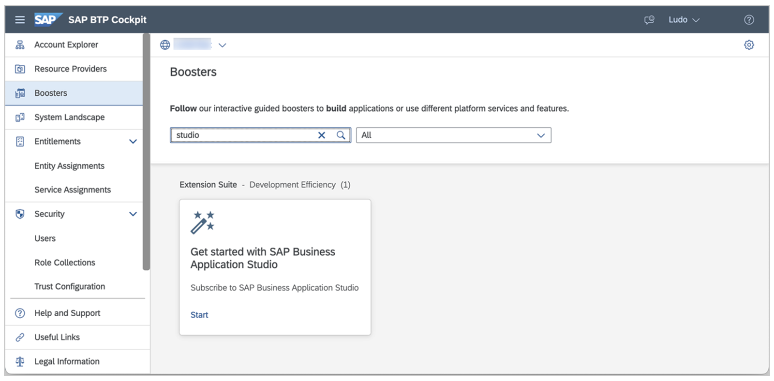Click the Entitlements icon
774x381 pixels.
click(x=20, y=142)
